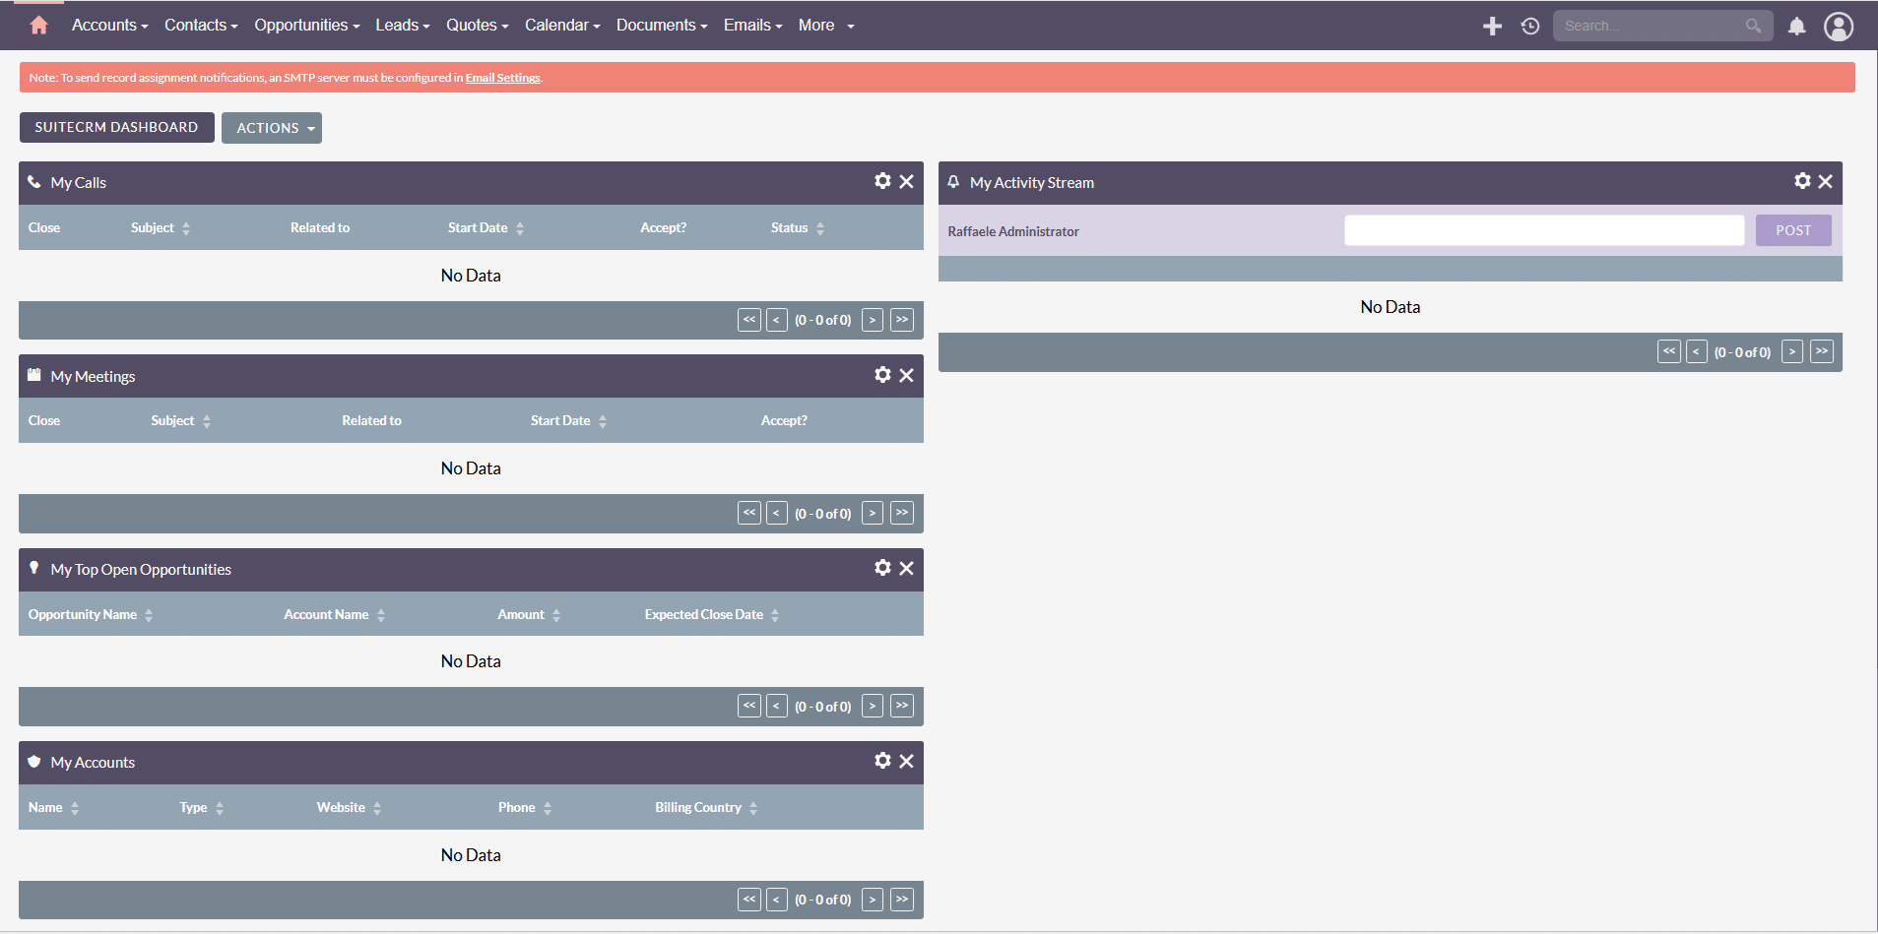The image size is (1878, 934).
Task: Follow the Email Settings link
Action: click(502, 78)
